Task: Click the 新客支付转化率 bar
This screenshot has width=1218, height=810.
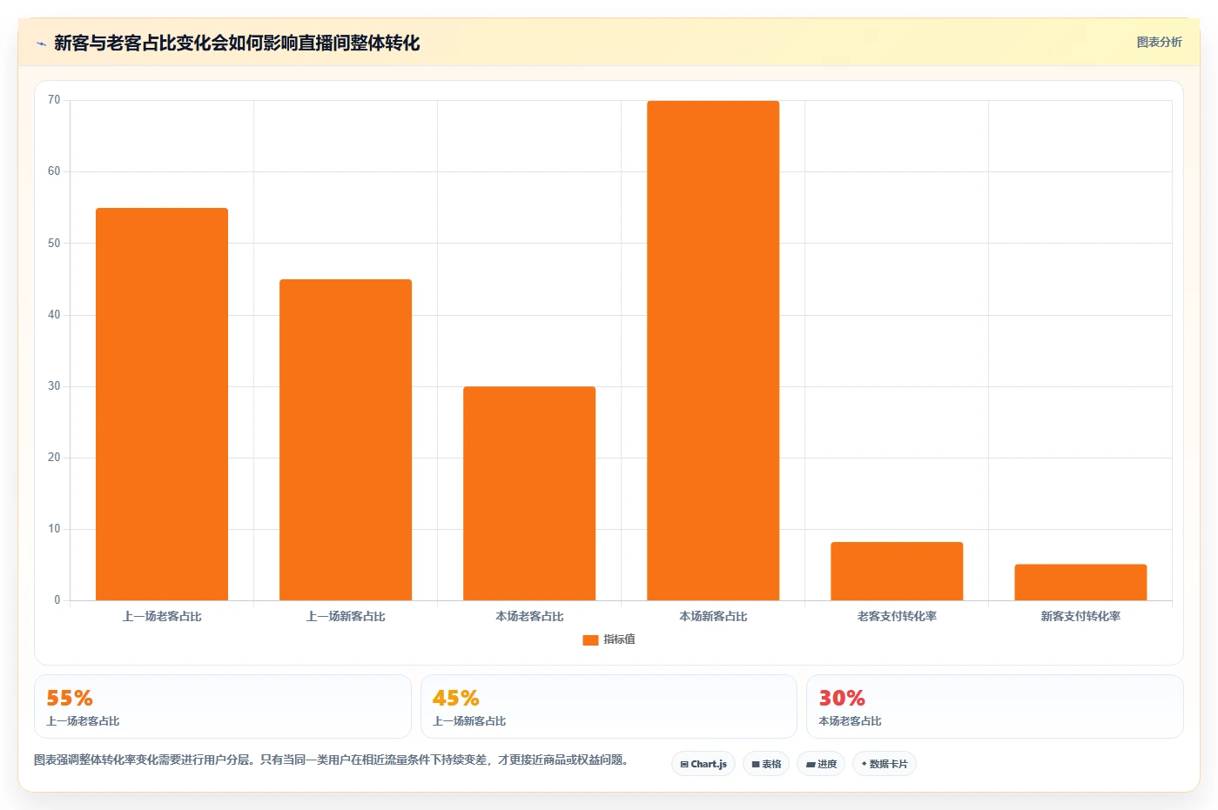Action: click(x=1080, y=582)
